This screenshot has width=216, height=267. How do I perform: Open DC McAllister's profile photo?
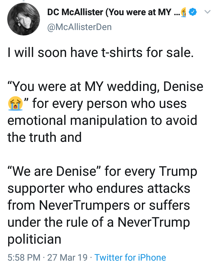pos(24,19)
